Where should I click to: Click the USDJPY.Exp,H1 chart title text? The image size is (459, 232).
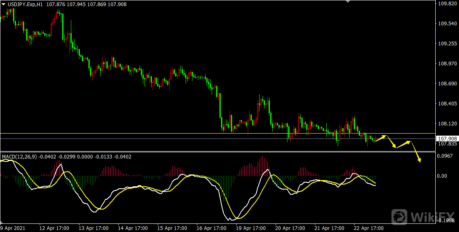click(x=25, y=4)
